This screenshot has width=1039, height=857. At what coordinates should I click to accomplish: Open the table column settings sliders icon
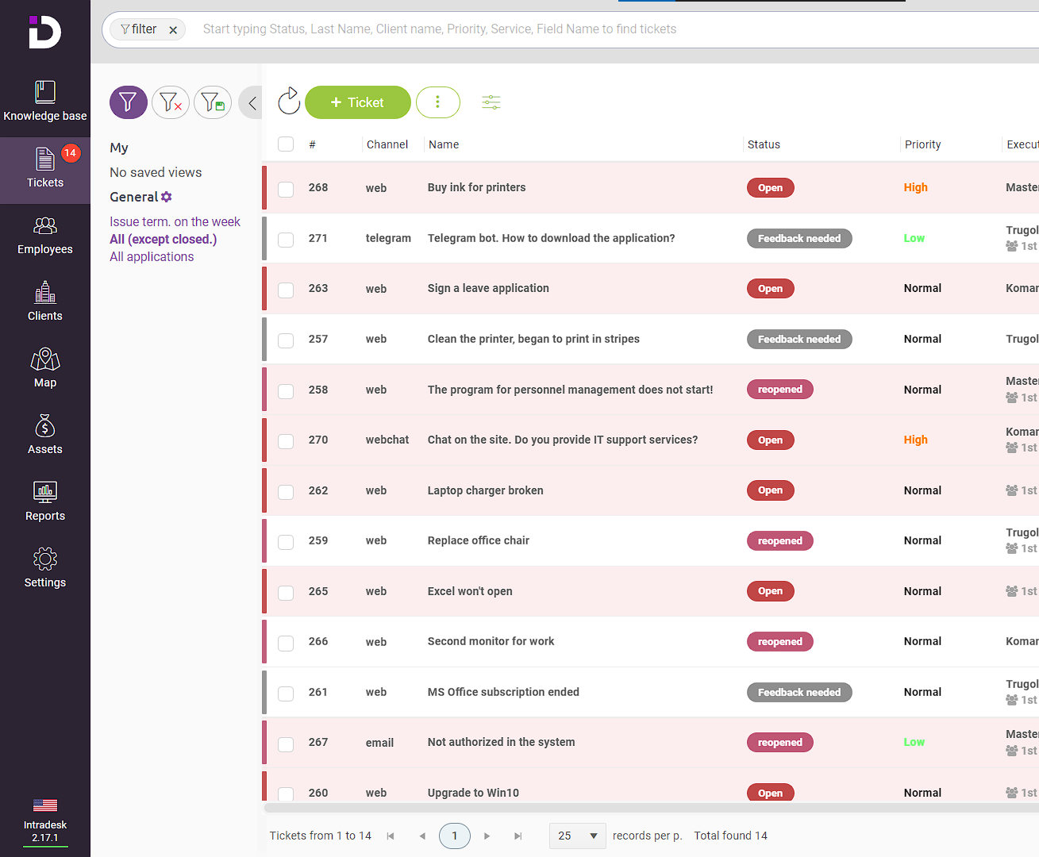(x=491, y=102)
